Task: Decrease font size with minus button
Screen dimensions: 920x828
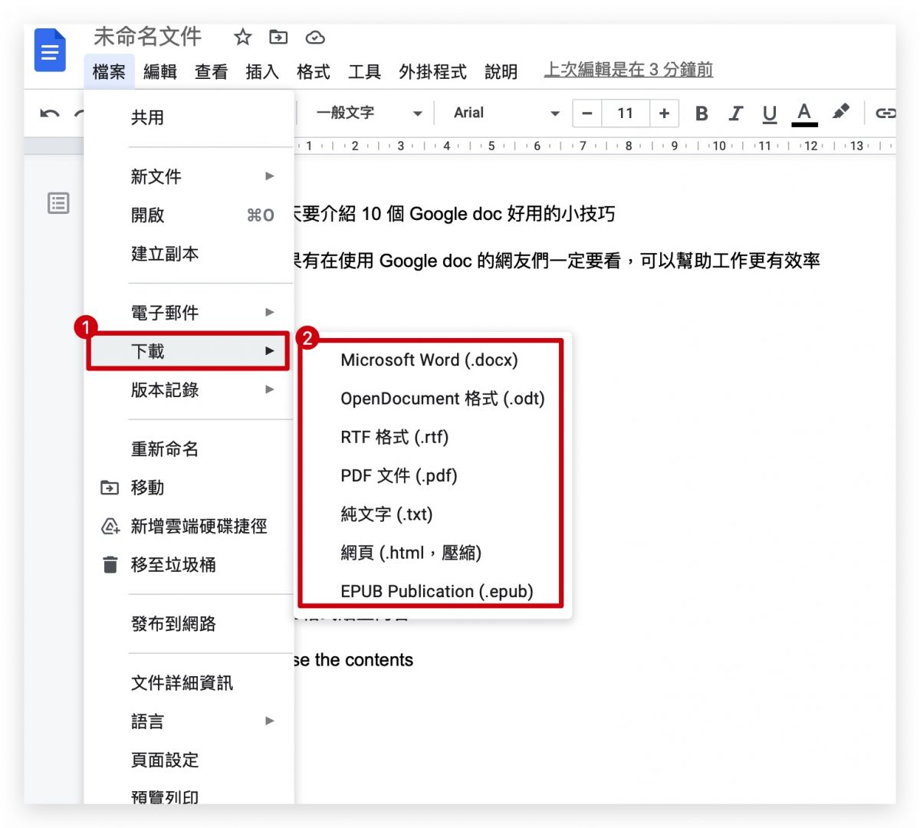Action: point(587,113)
